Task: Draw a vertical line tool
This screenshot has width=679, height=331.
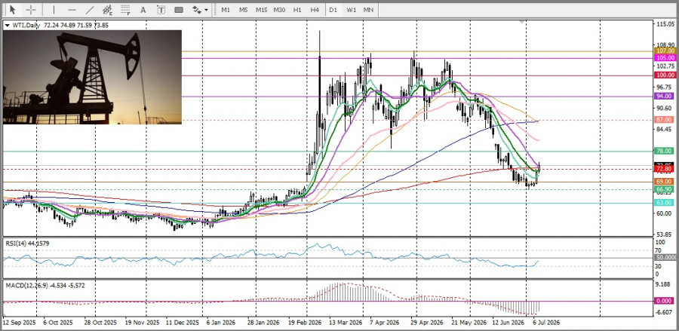Action: coord(54,10)
